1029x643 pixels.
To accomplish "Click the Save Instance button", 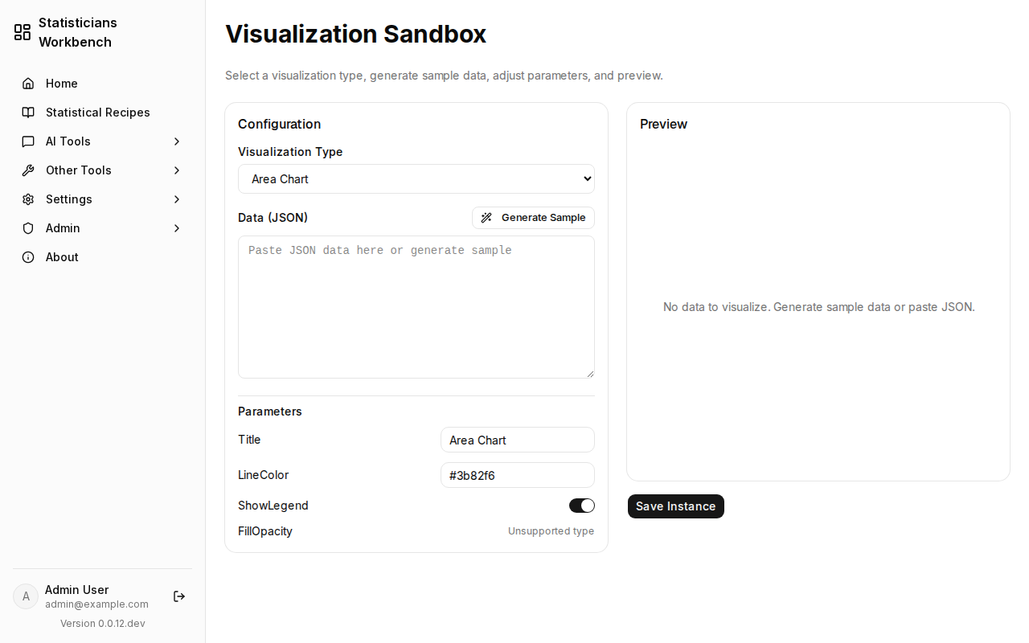I will tap(676, 506).
